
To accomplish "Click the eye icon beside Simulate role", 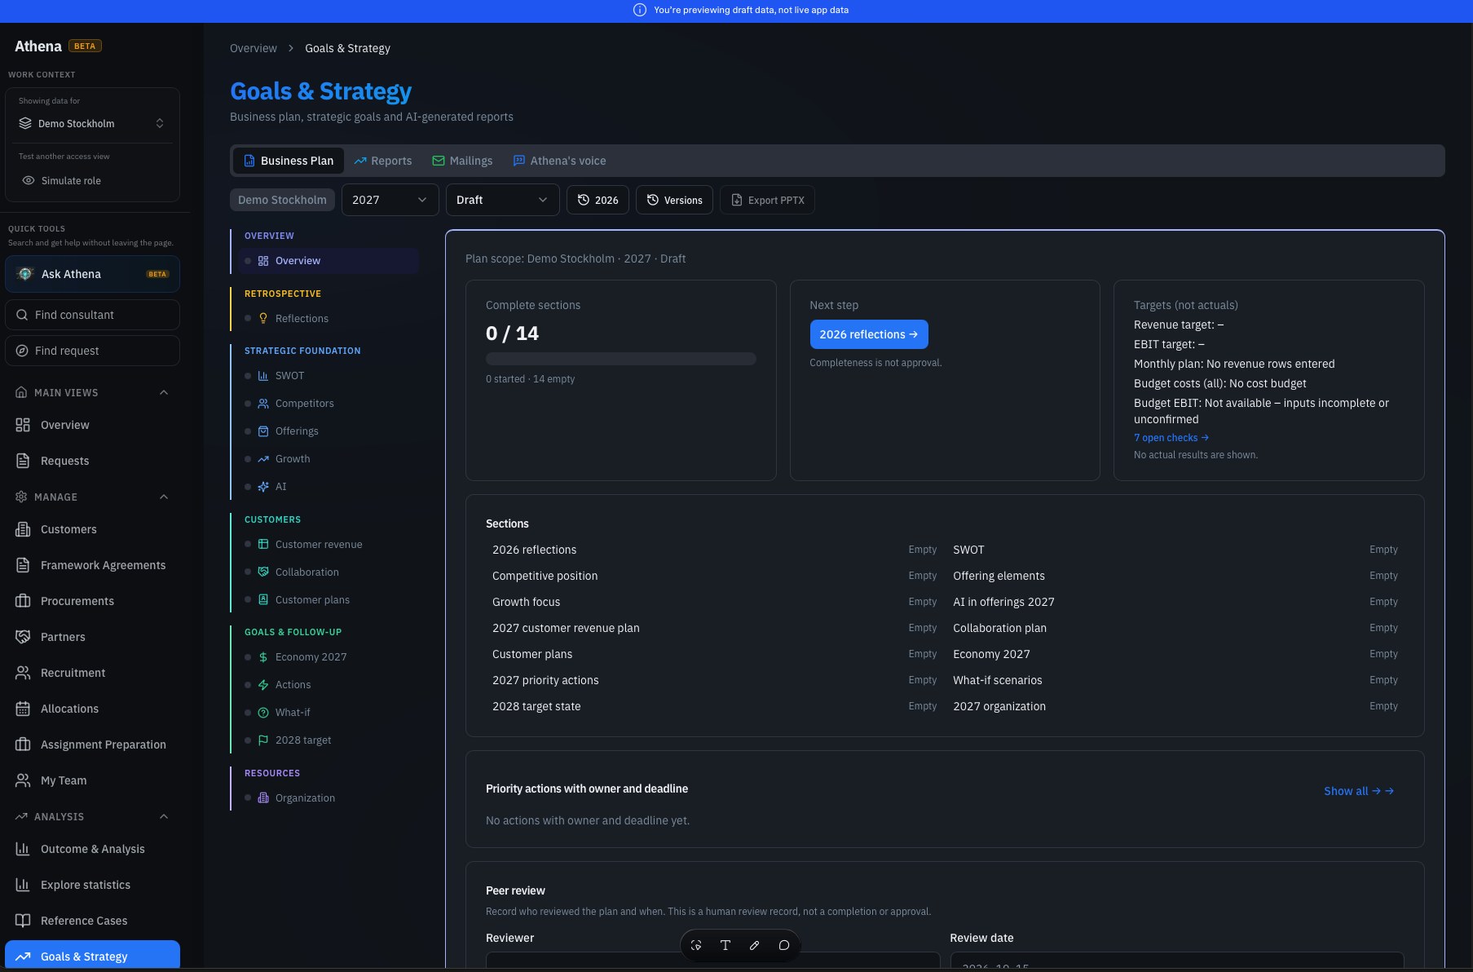I will 29,181.
